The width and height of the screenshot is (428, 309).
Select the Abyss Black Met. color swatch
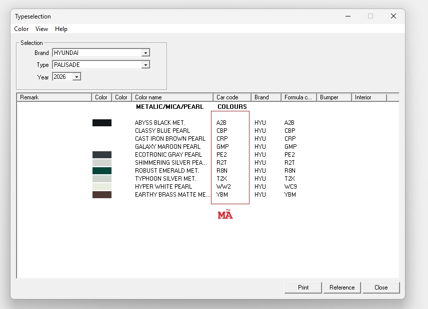click(x=102, y=123)
